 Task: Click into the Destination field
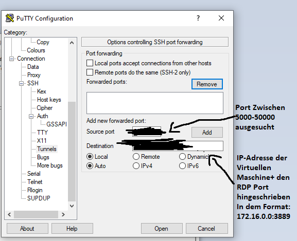(x=178, y=146)
